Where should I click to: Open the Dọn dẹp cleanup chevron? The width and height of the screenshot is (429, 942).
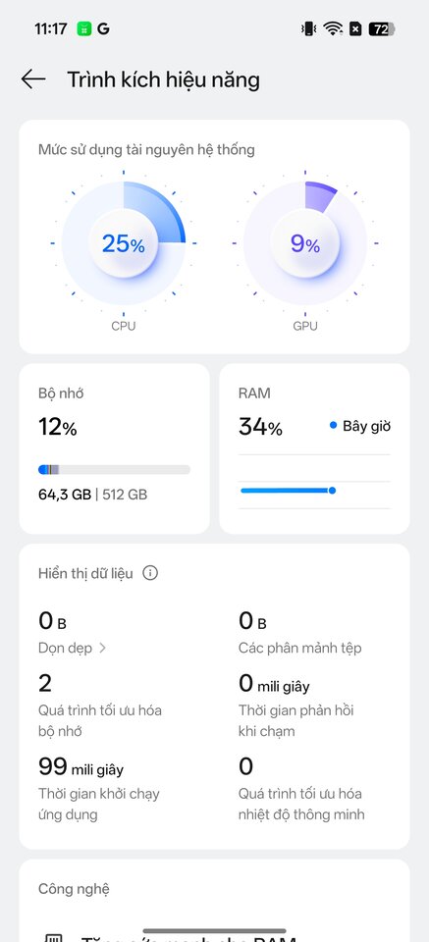coord(102,648)
